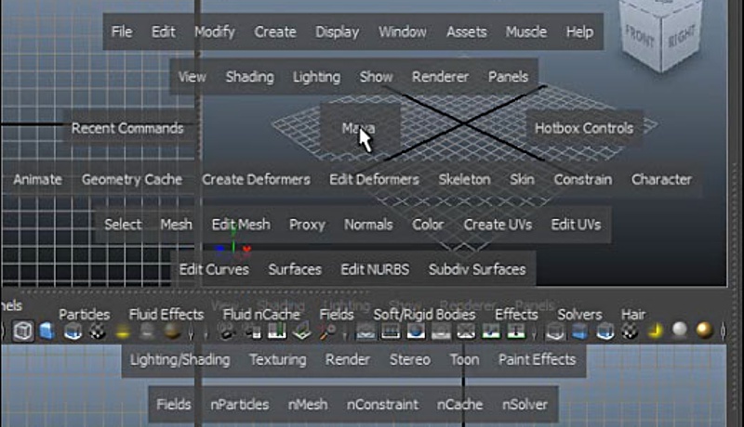Open the Constrain menu
This screenshot has width=744, height=427.
coord(583,179)
